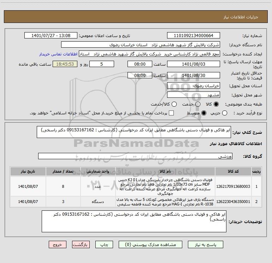Screen dimensions: 272x263
Task: Click the گروه کالا field ورزشی
Action: tap(135, 156)
